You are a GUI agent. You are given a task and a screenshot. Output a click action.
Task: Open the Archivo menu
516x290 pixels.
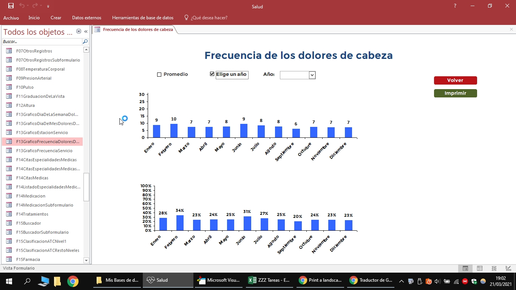point(11,18)
